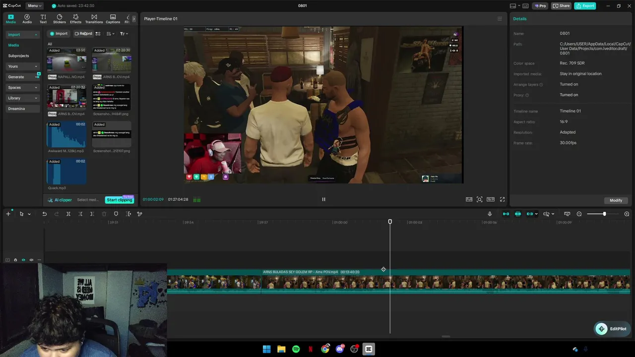The image size is (635, 357).
Task: Open the AI clipper tool
Action: [60, 200]
